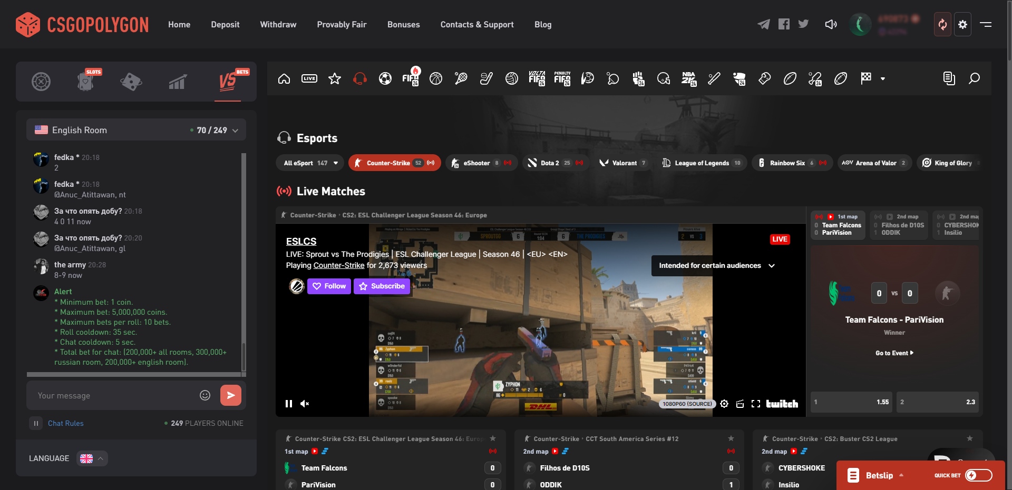The height and width of the screenshot is (490, 1012).
Task: Favorite the Buster CS2 League match card
Action: 970,438
